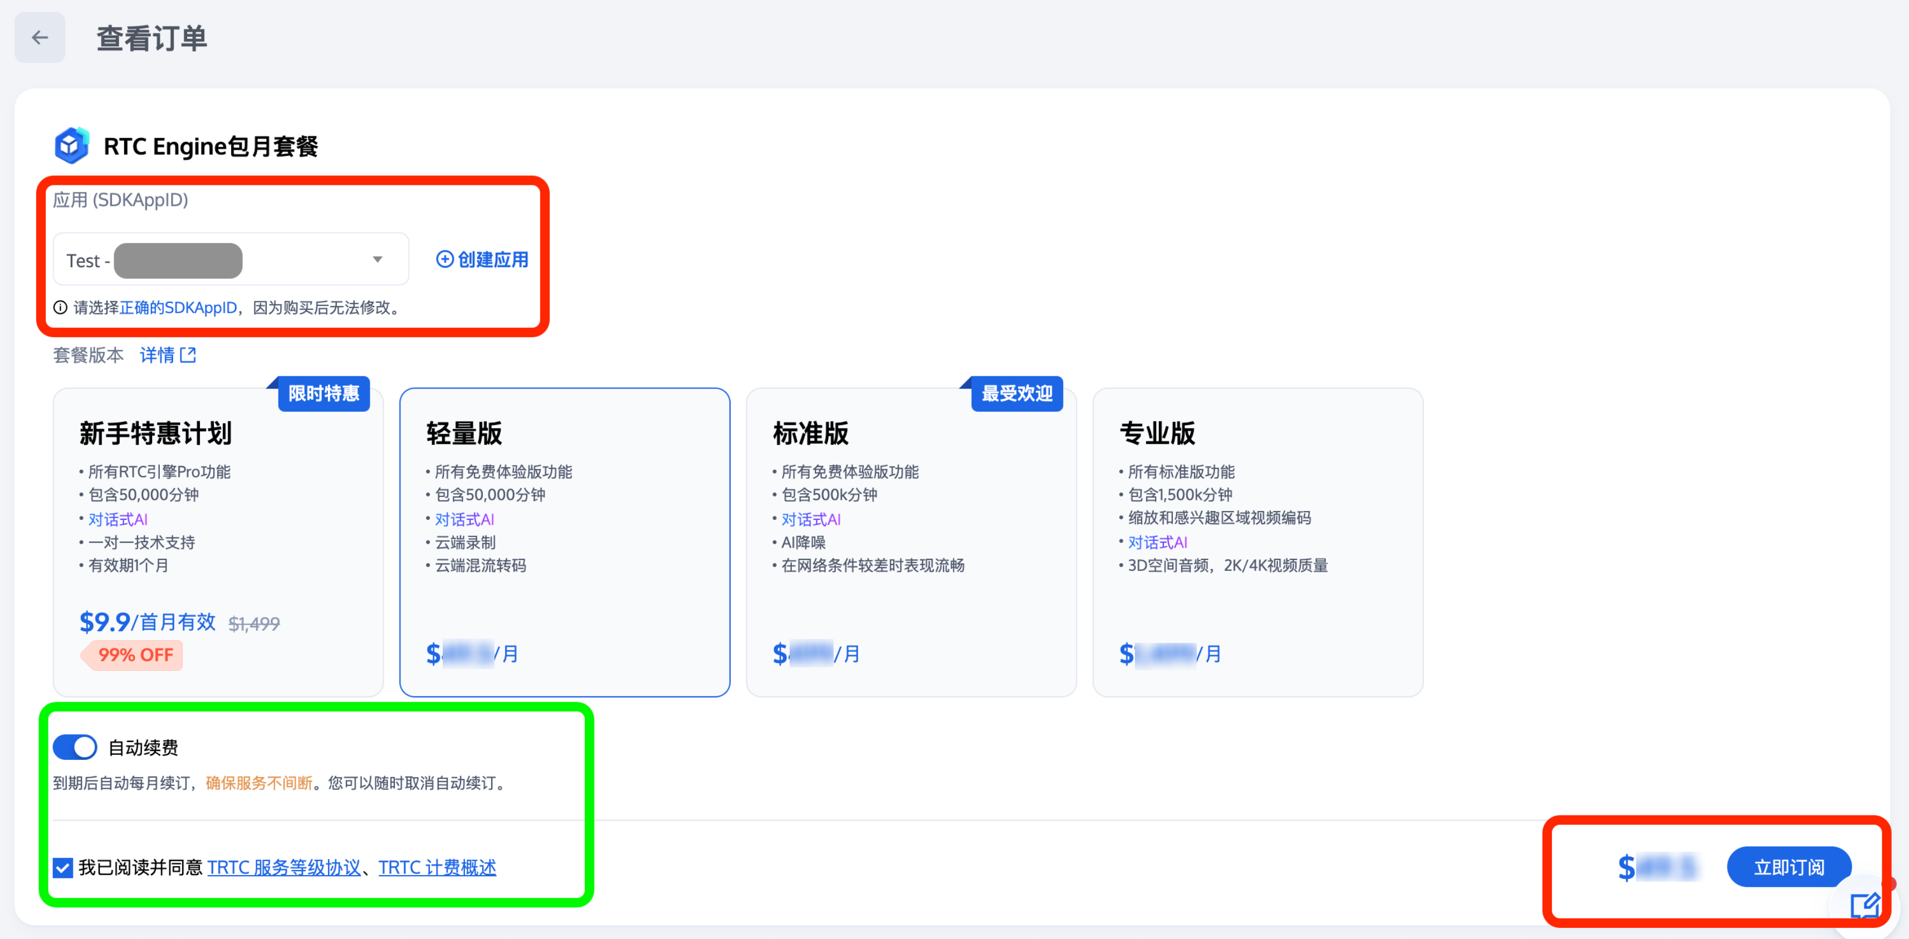Open the 详情 plan details link
1909x939 pixels.
click(x=157, y=356)
